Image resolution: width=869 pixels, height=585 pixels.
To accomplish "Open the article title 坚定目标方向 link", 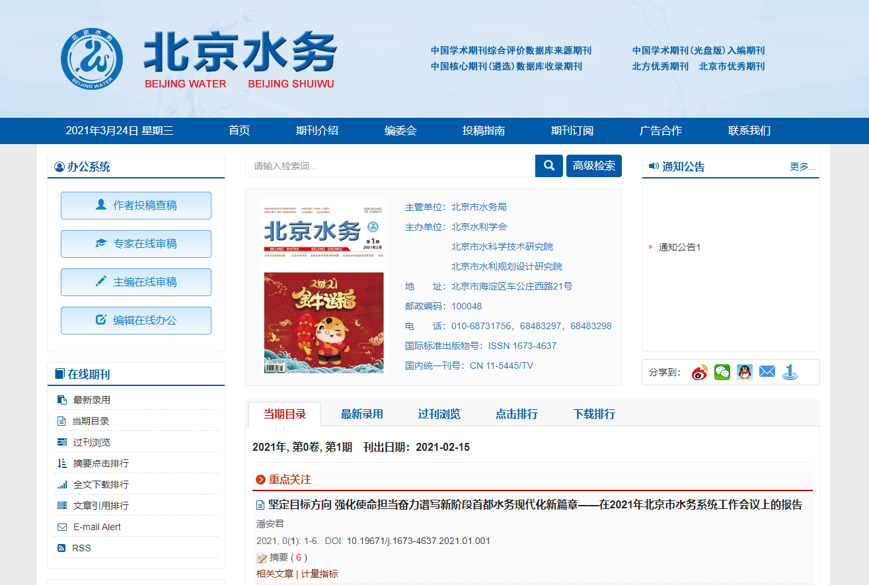I will coord(535,505).
